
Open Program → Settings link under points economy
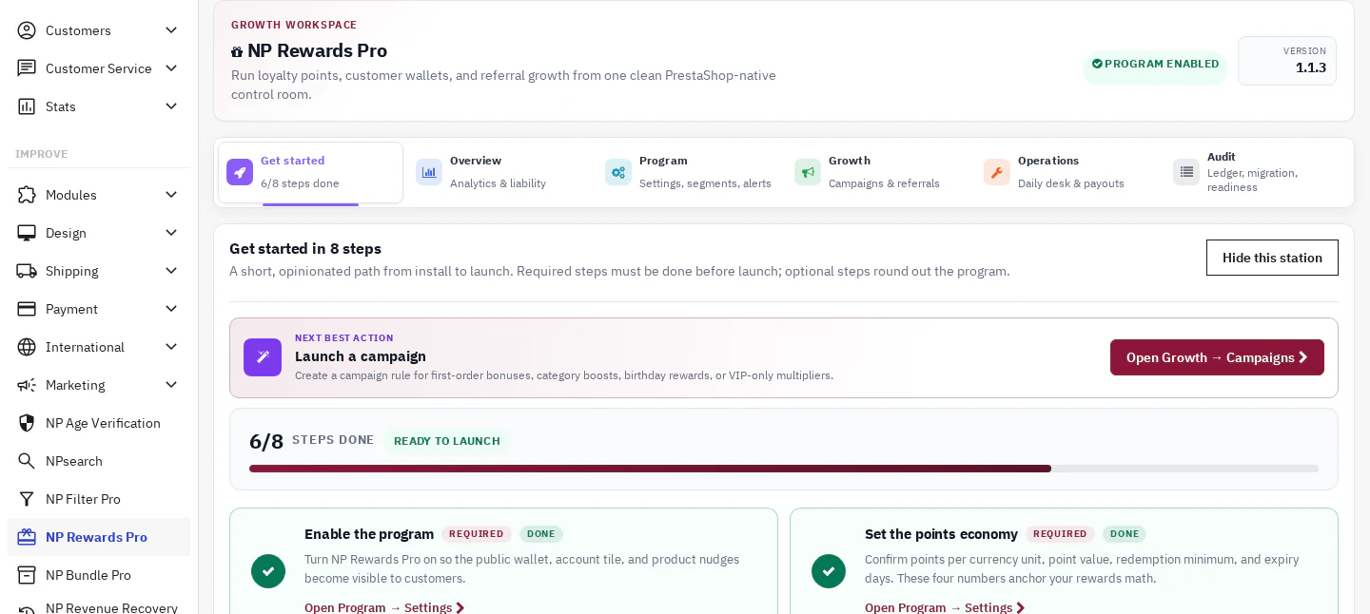point(945,607)
